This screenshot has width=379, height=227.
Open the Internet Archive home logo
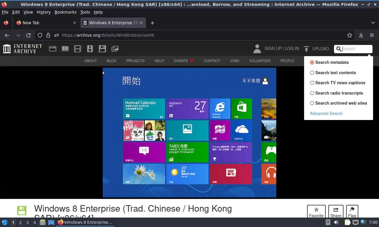coord(23,49)
